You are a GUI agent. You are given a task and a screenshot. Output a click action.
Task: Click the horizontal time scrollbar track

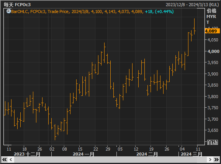pos(110,160)
